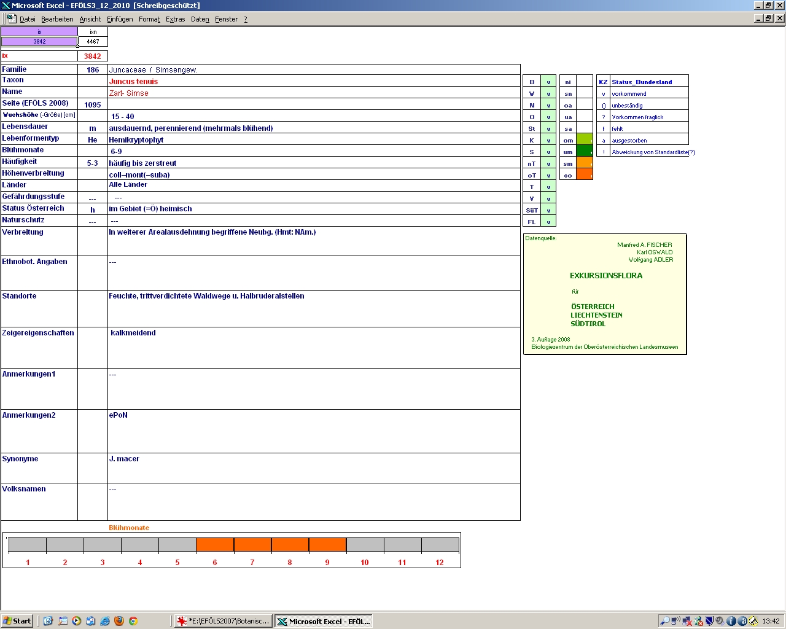This screenshot has width=786, height=629.
Task: Click the dark orange co color cell
Action: [585, 175]
